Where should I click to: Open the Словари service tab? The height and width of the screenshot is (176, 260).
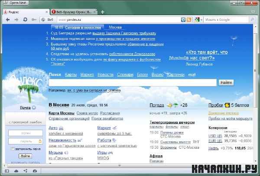click(125, 75)
